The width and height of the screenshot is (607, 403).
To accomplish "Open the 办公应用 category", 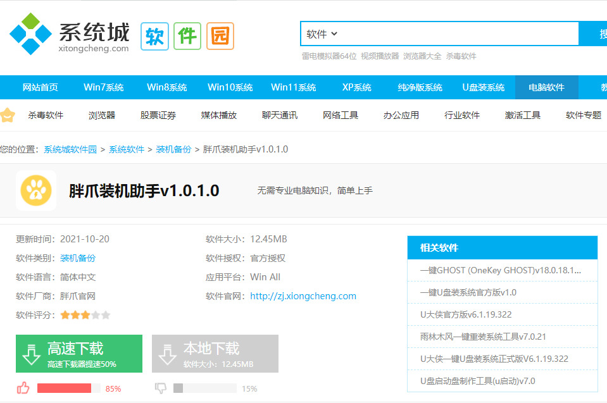I will [x=401, y=115].
